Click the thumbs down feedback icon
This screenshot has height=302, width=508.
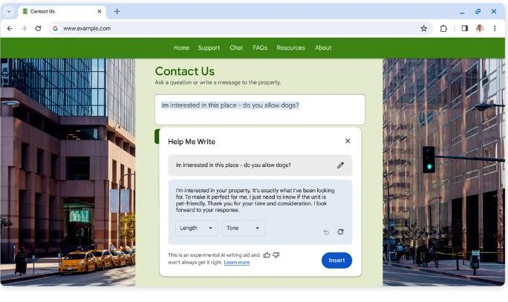[276, 255]
